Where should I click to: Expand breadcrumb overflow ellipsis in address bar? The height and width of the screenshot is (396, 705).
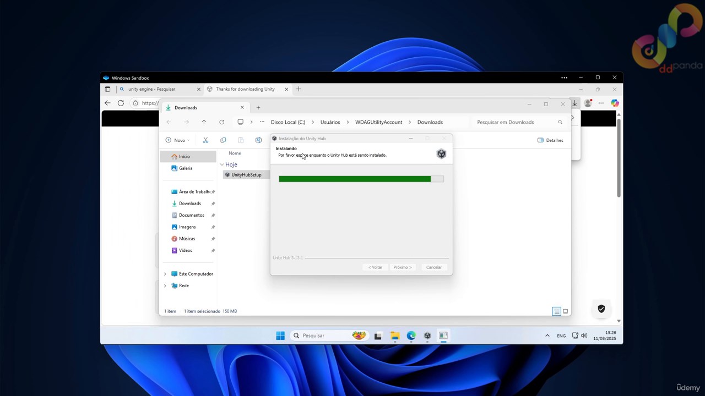[262, 122]
